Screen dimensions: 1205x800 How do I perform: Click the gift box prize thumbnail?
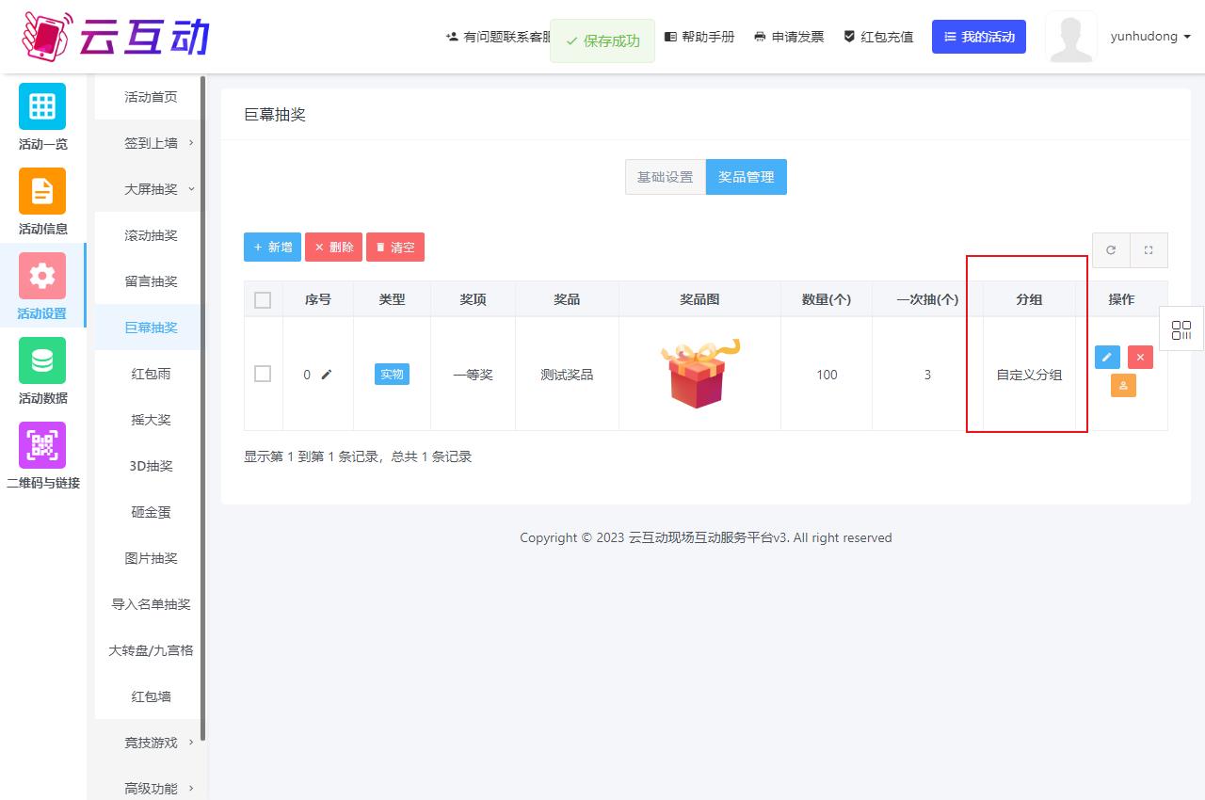[699, 374]
